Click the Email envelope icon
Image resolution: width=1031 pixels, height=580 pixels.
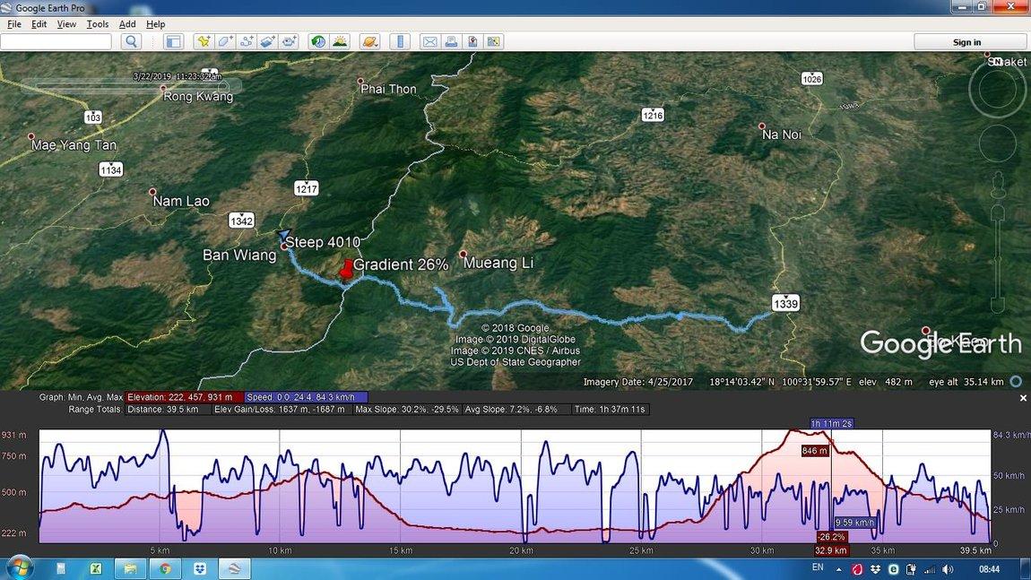tap(429, 41)
